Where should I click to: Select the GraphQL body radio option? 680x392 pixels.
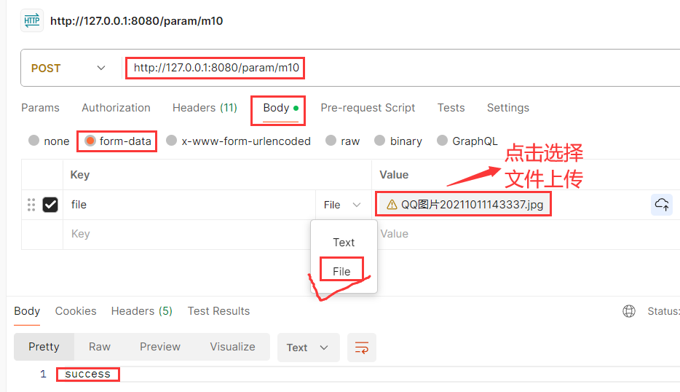pyautogui.click(x=443, y=140)
